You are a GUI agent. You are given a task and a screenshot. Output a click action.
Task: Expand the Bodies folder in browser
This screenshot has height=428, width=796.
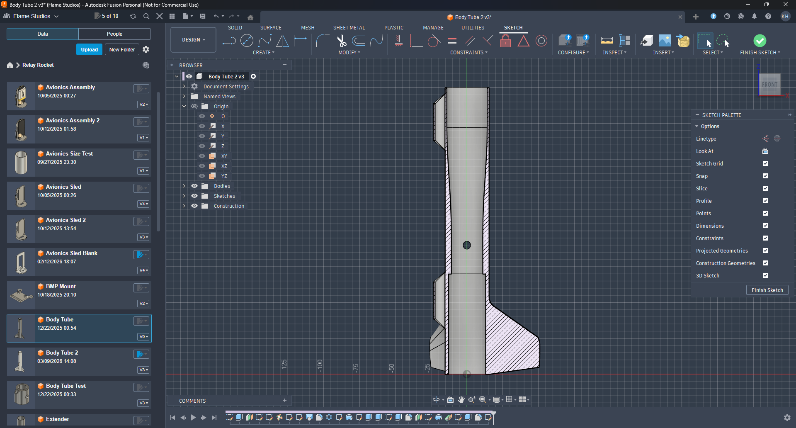coord(184,186)
